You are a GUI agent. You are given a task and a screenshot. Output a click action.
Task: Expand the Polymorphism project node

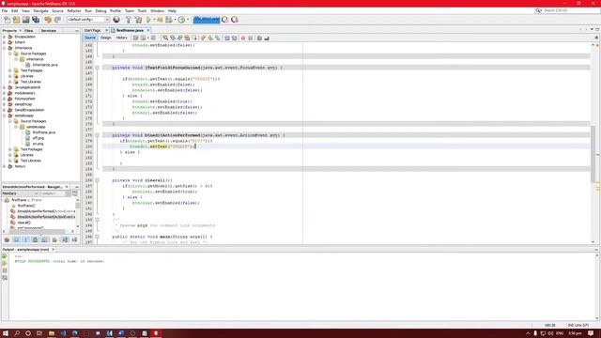4,99
